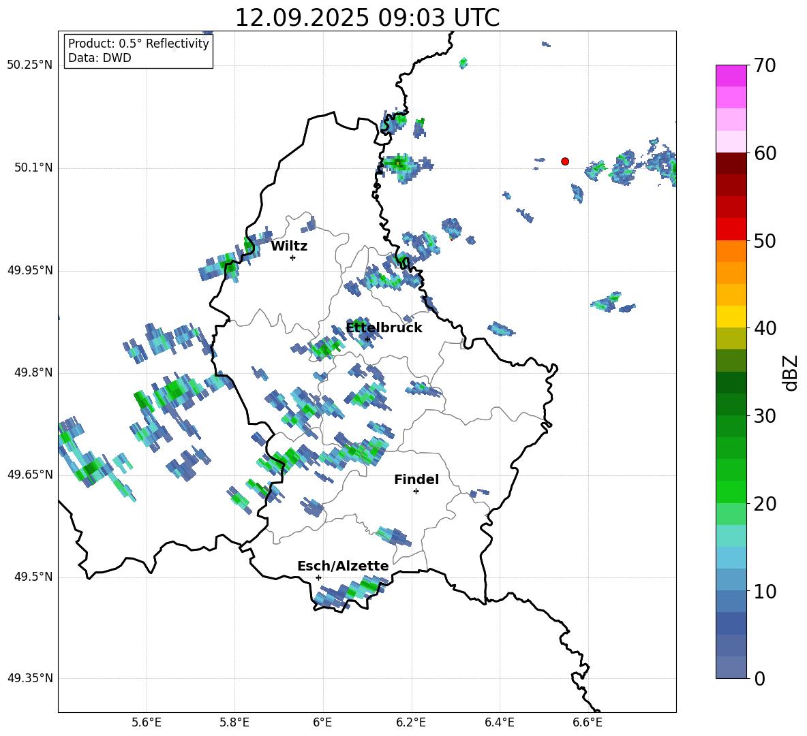The width and height of the screenshot is (807, 736).
Task: Click the Esch/Alzette station cross marker
Action: click(318, 577)
